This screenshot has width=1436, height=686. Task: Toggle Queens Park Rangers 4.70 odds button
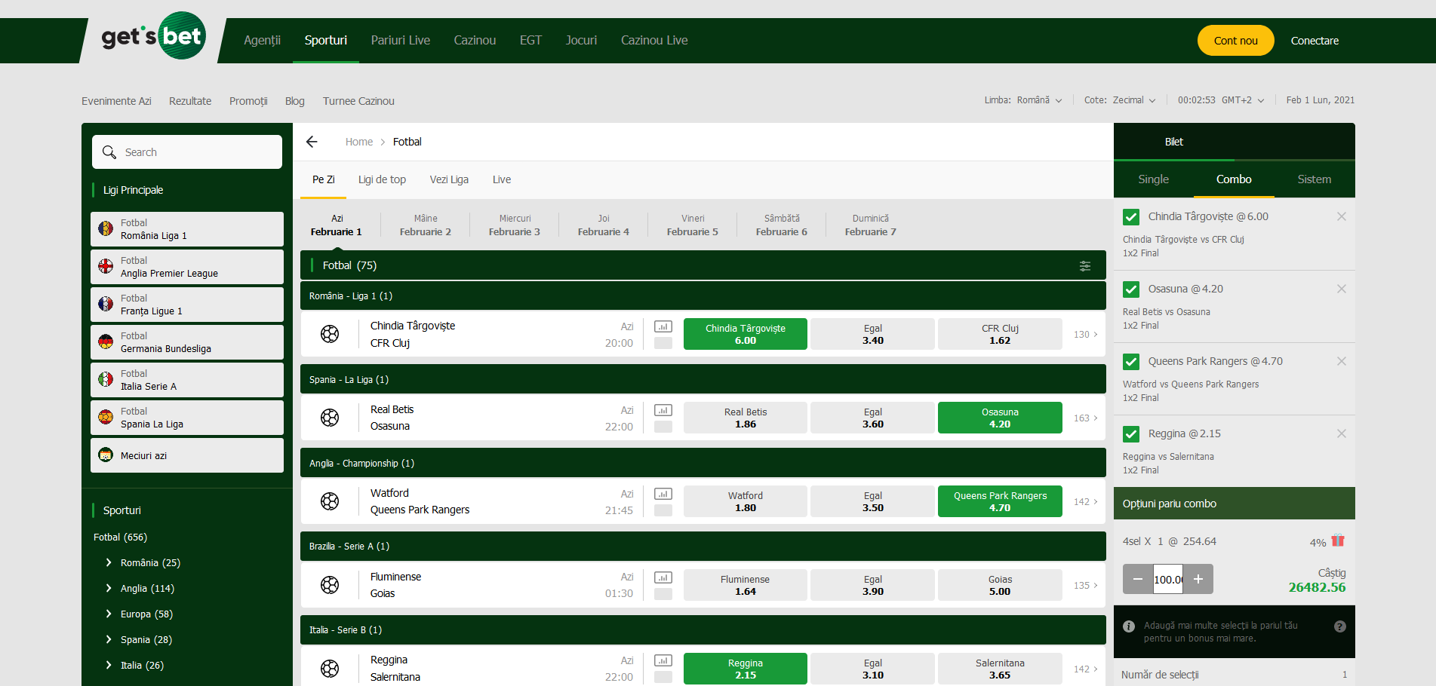click(1000, 501)
